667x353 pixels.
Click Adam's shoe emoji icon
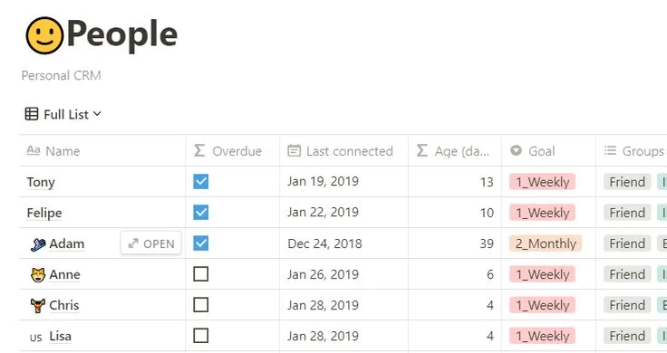(38, 244)
